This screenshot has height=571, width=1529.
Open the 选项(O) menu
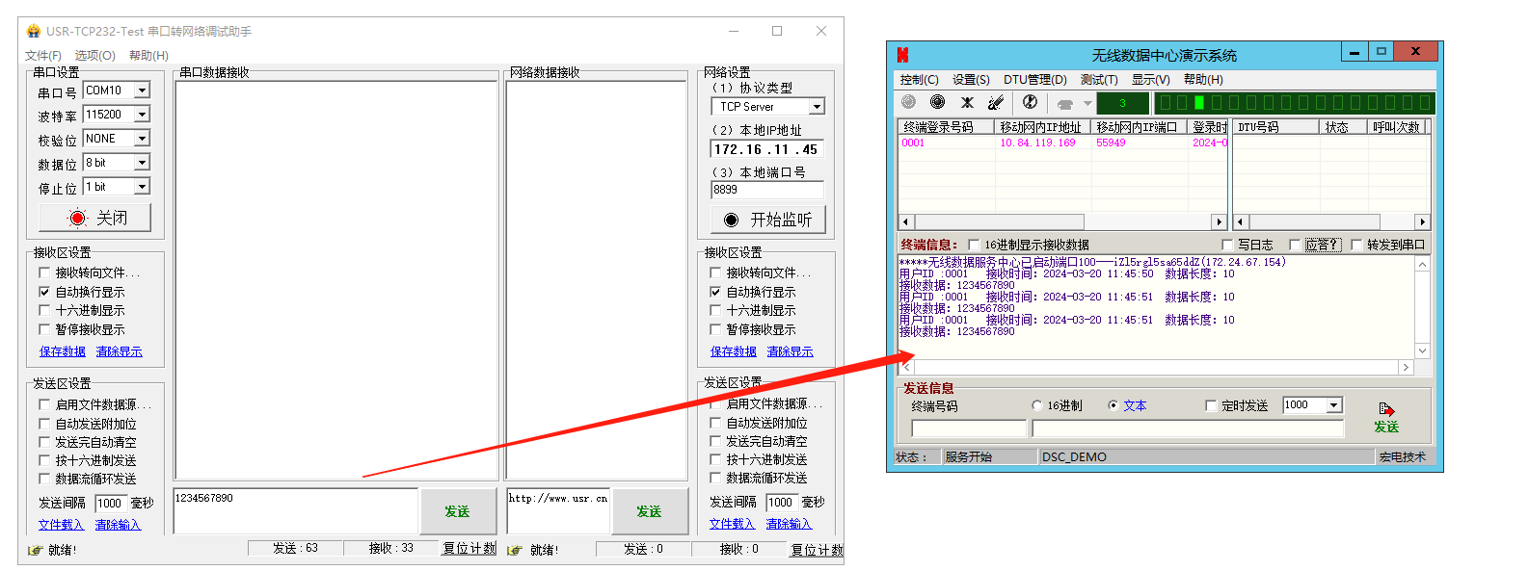point(94,56)
